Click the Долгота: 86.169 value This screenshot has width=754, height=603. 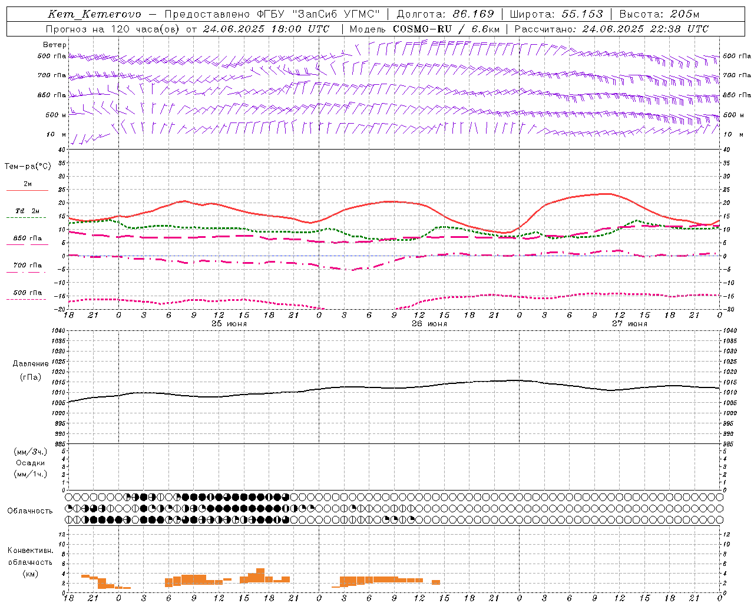click(x=445, y=14)
